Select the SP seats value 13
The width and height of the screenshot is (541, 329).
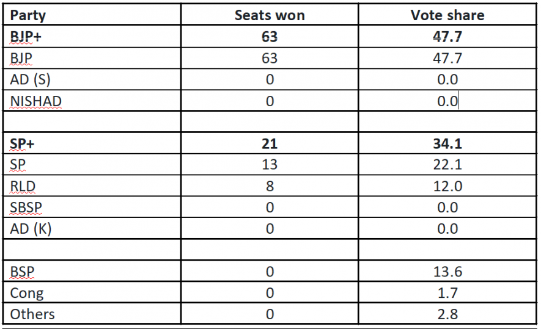tap(270, 165)
